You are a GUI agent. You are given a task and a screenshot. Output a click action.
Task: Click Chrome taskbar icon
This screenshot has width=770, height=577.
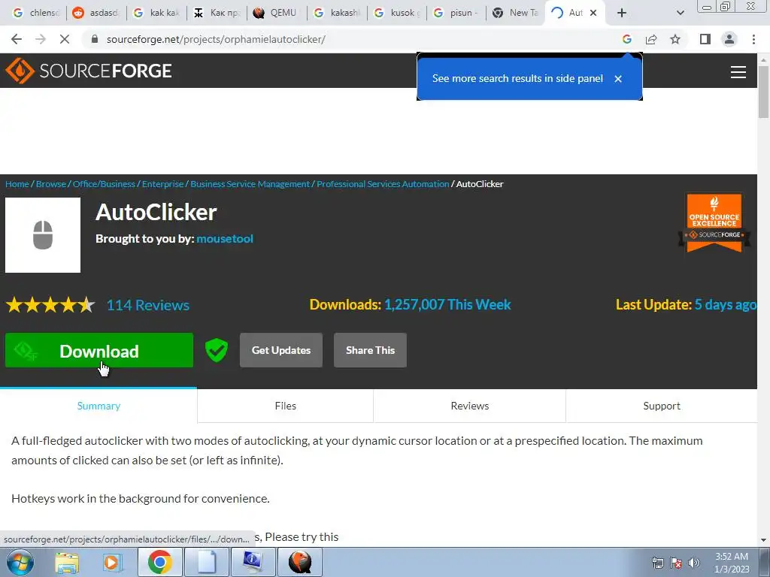click(159, 562)
